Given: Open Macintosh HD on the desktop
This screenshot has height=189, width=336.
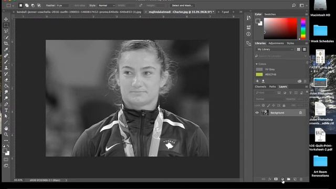Looking at the screenshot, I should [x=320, y=8].
